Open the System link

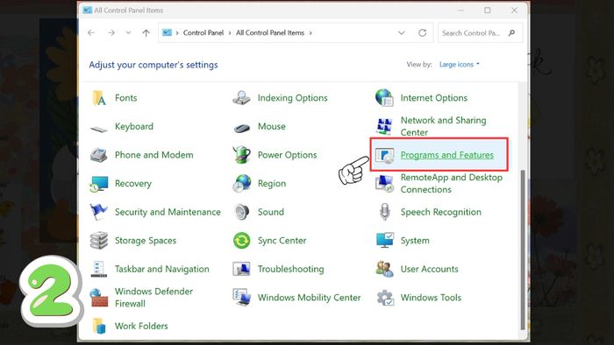pyautogui.click(x=415, y=241)
